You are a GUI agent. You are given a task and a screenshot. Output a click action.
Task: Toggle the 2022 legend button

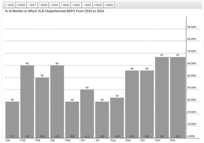(87, 5)
